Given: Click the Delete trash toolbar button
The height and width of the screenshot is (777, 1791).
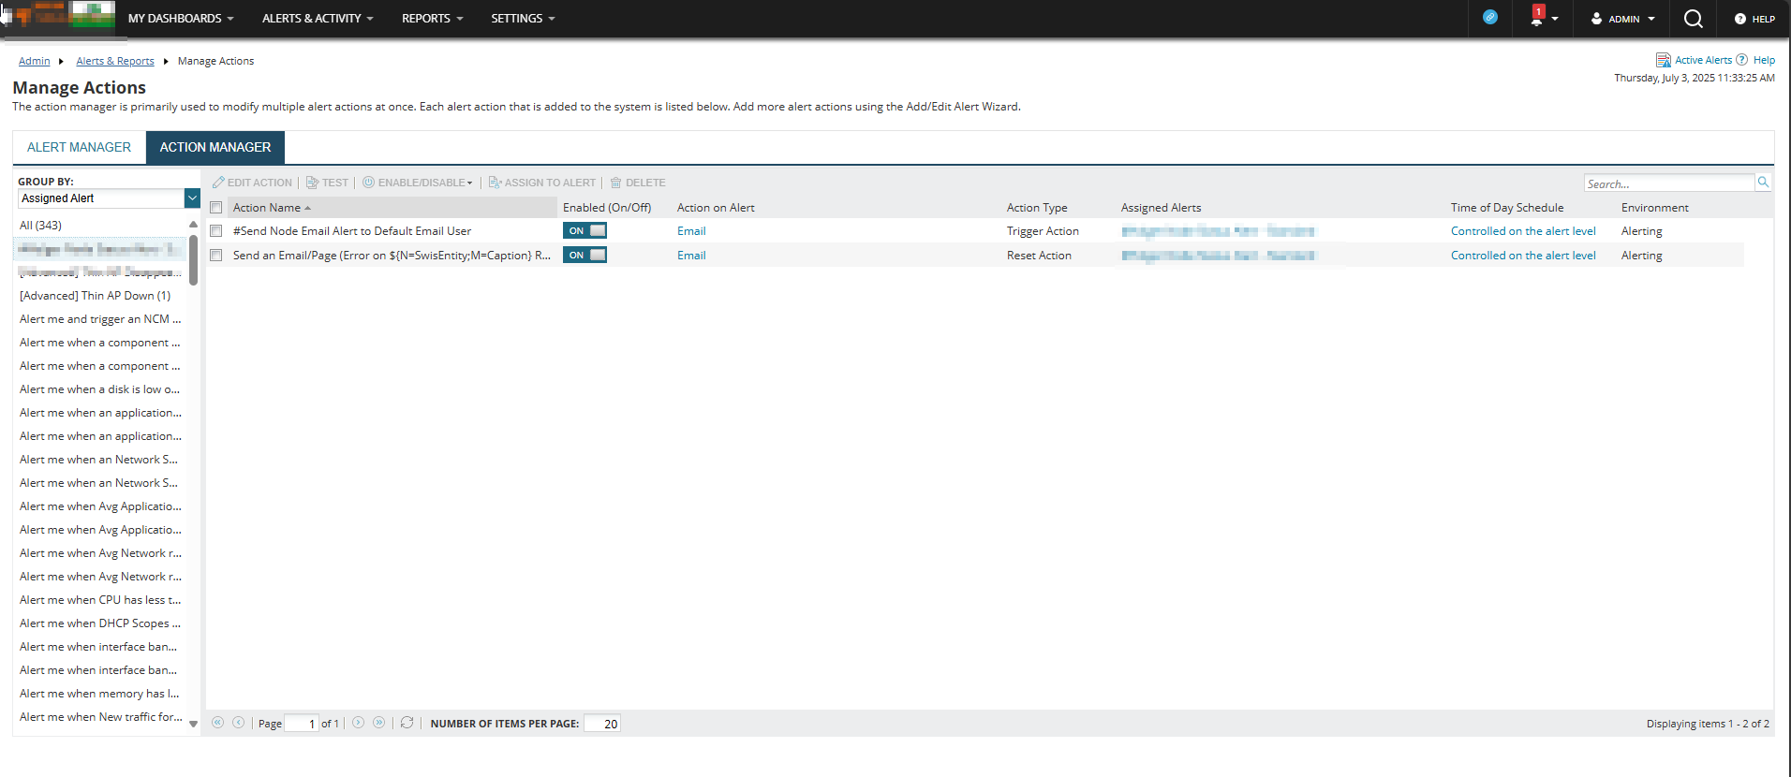Looking at the screenshot, I should [638, 183].
